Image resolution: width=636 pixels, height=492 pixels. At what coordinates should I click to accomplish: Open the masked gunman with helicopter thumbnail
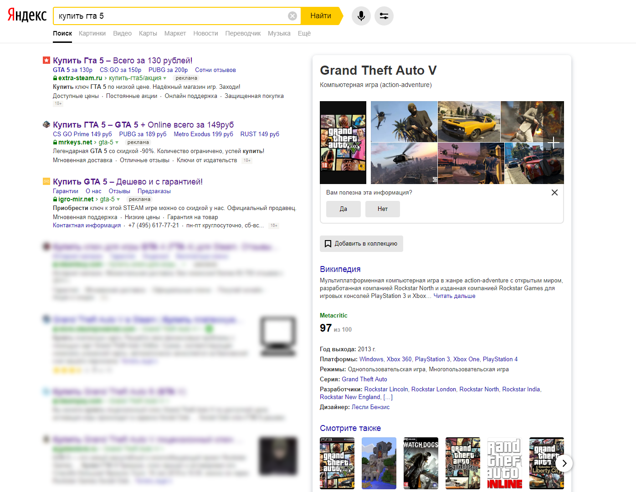coord(404,122)
